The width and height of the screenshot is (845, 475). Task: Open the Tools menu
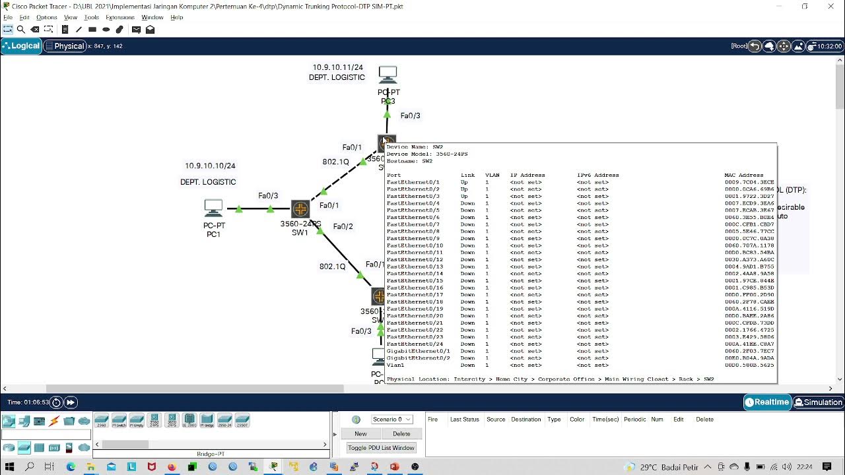click(x=92, y=17)
